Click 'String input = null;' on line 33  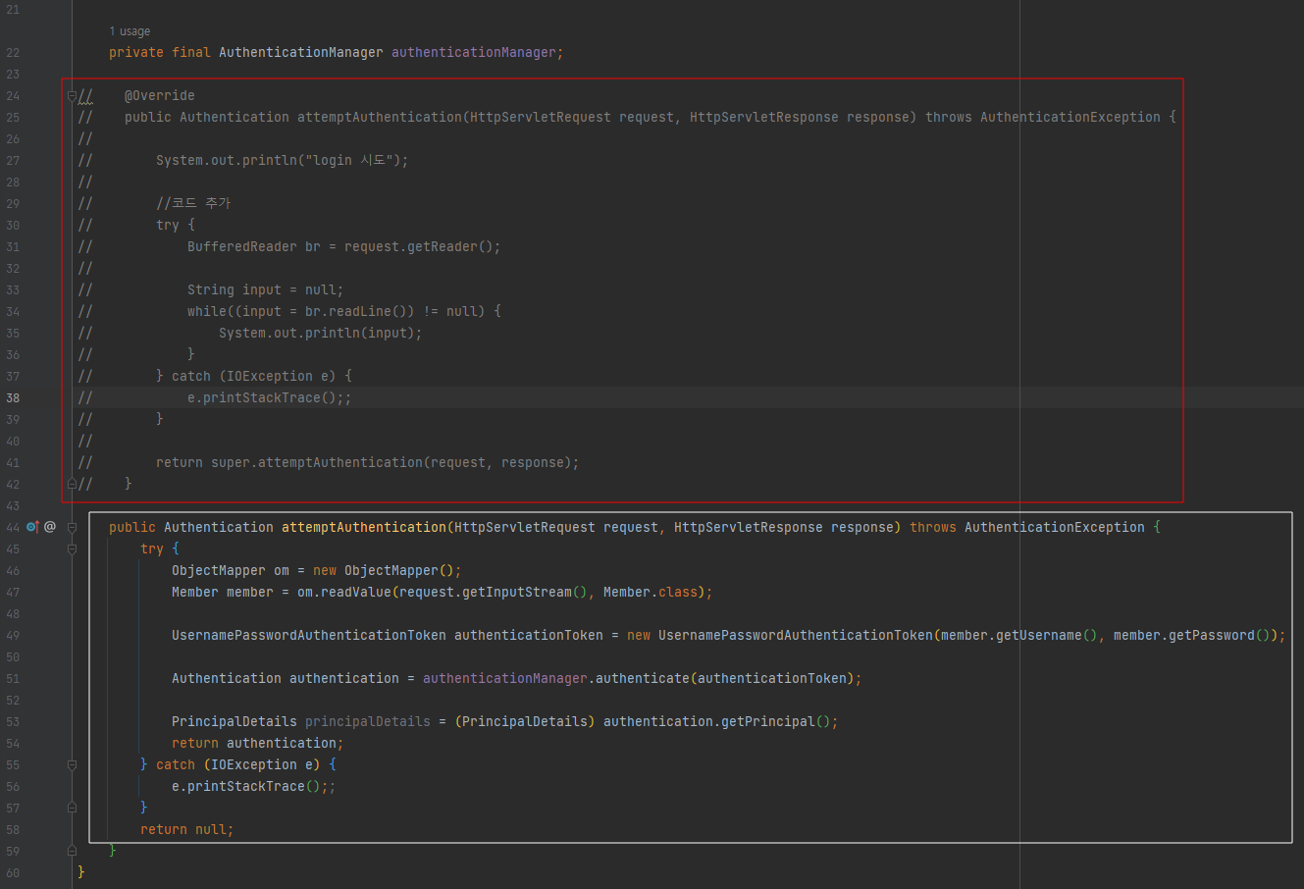click(266, 289)
